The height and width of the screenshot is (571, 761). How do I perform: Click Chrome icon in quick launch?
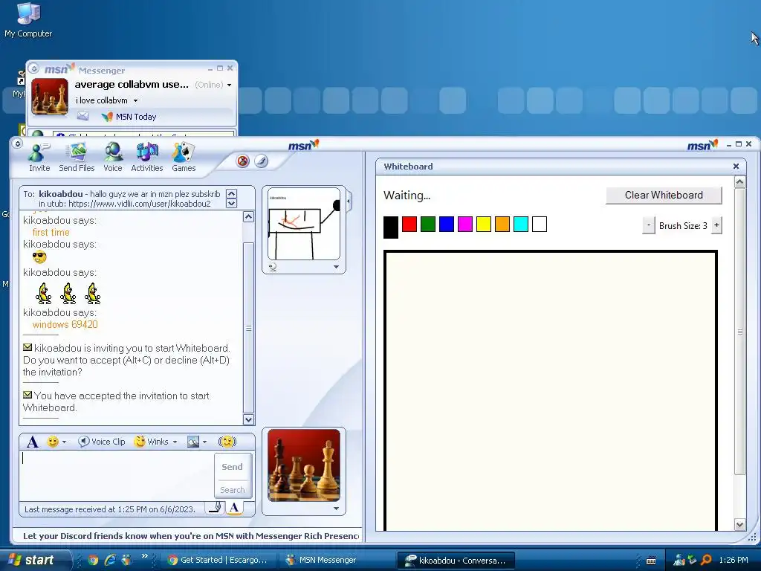(93, 560)
